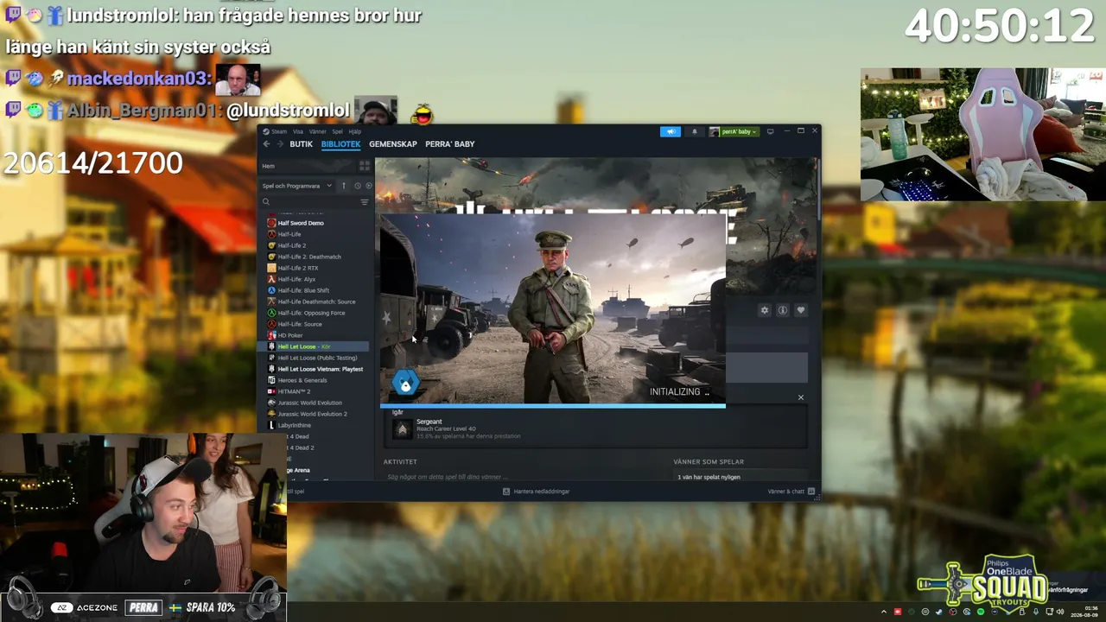Open the Steam announcements megaphone button

670,131
